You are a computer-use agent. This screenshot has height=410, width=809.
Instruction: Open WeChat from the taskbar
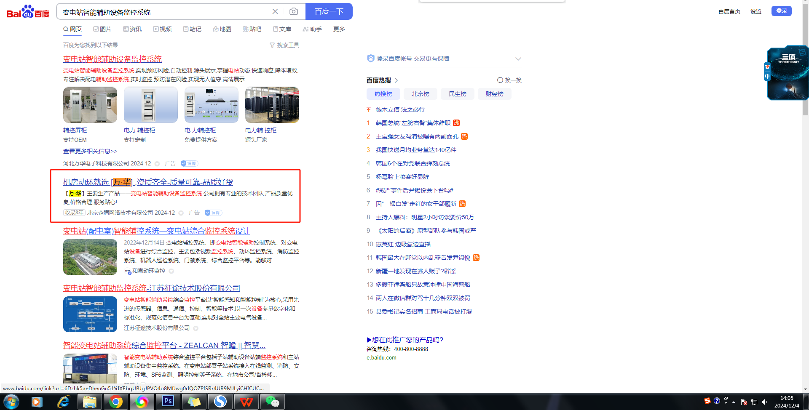272,402
